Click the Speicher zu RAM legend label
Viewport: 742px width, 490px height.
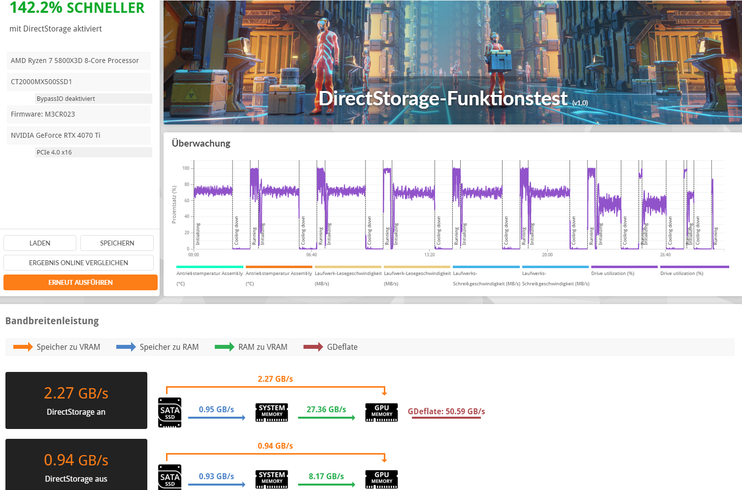pyautogui.click(x=169, y=347)
